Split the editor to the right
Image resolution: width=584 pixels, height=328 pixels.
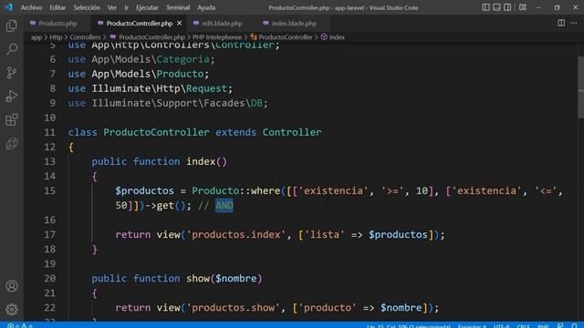(x=561, y=23)
